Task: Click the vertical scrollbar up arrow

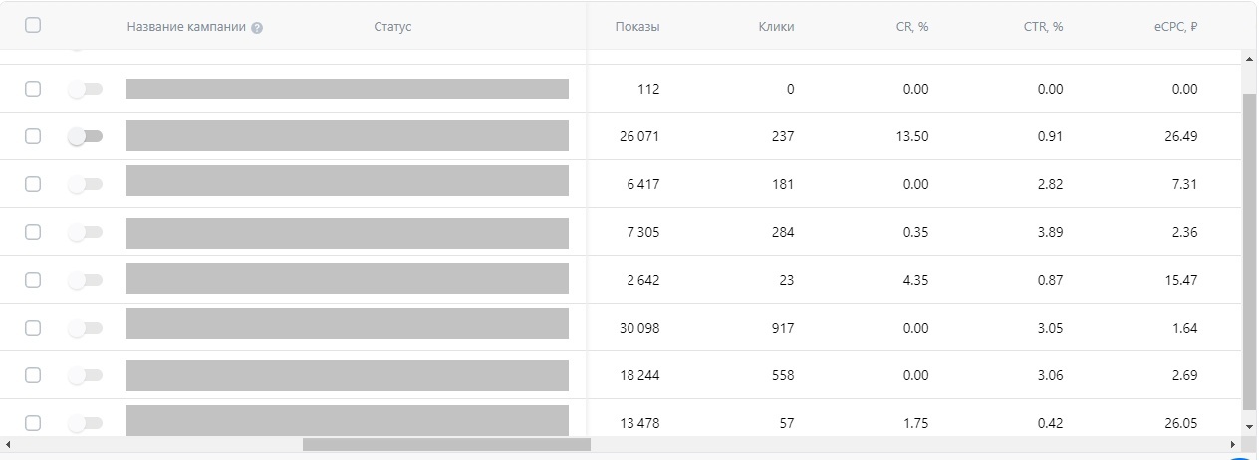Action: point(1250,58)
